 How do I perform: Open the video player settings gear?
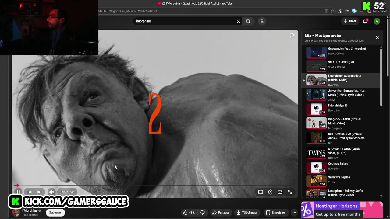270,192
